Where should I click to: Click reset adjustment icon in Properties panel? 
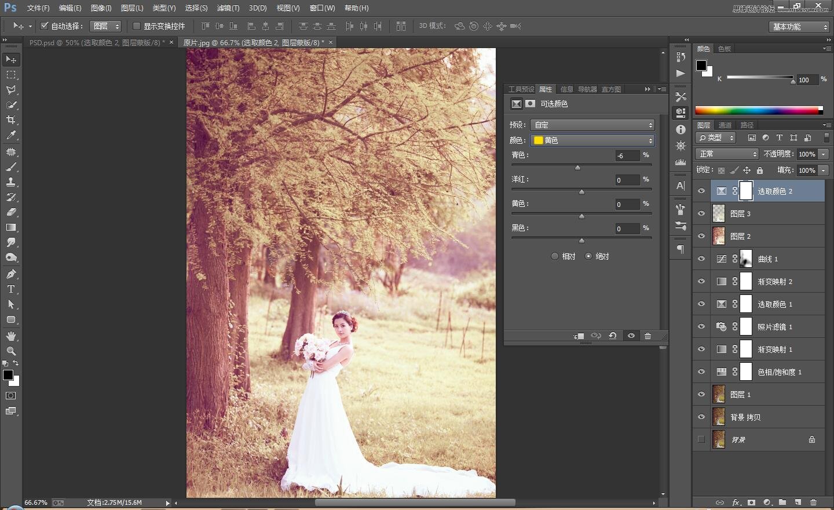pos(612,336)
